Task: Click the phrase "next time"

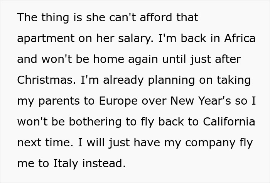Action: tap(44, 142)
